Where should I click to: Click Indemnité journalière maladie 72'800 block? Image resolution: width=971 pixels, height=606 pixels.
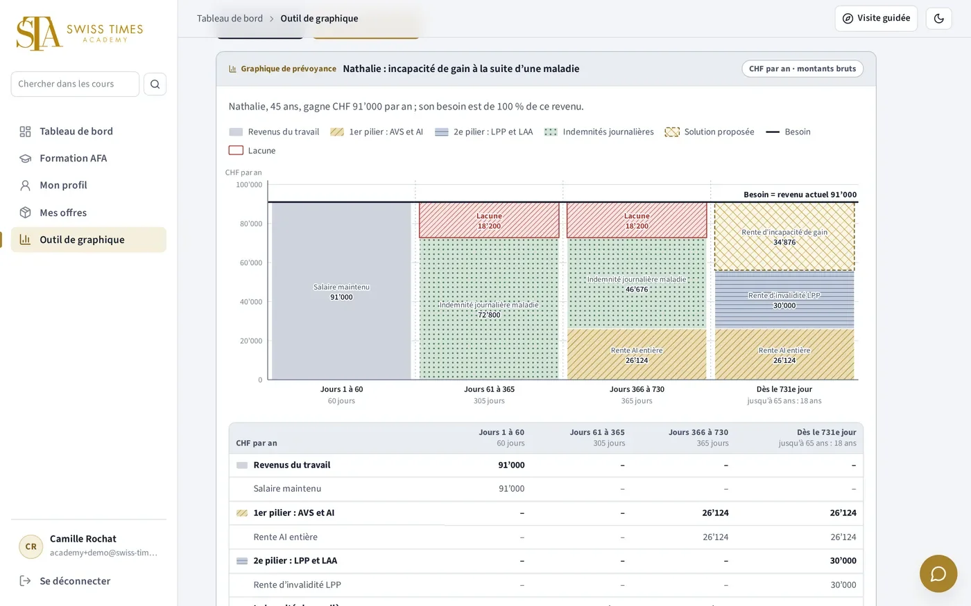pyautogui.click(x=489, y=309)
